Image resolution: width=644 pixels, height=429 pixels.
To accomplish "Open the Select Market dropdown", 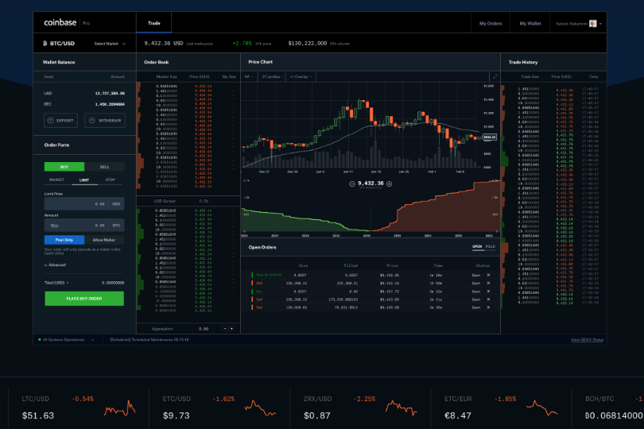I will pos(110,44).
